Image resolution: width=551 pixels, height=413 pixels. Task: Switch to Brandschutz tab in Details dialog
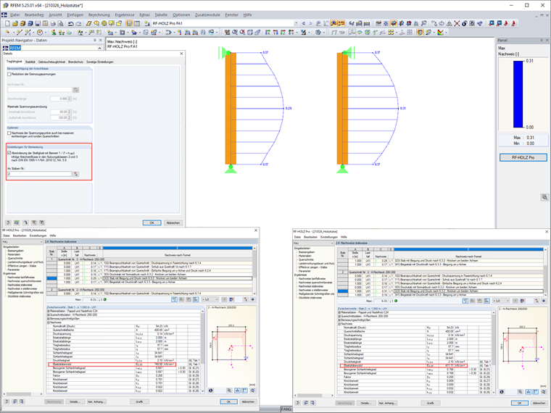pos(75,62)
